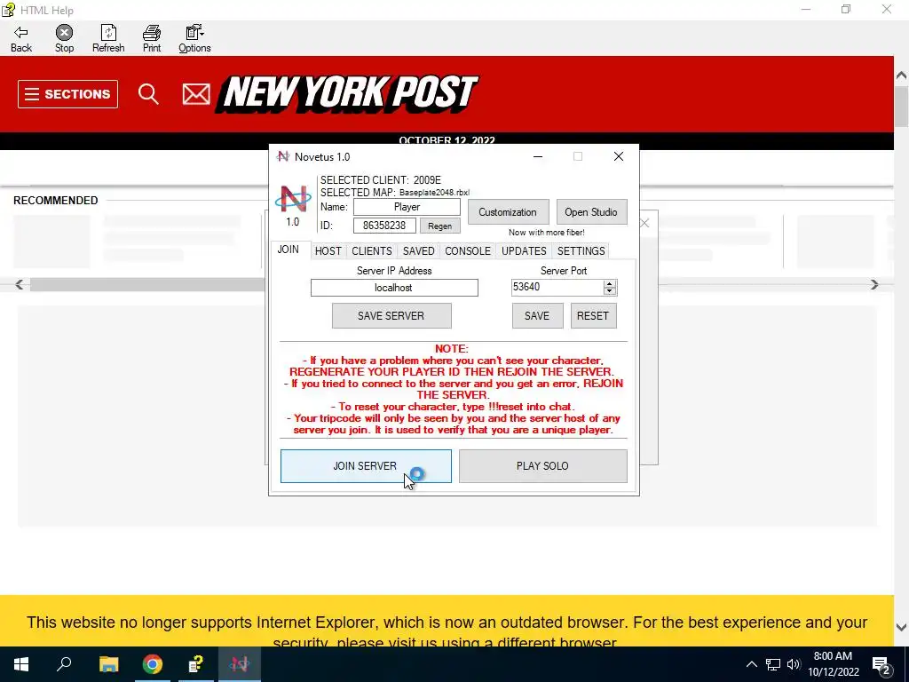Click the envelope email icon on the page
The image size is (909, 682).
click(196, 94)
